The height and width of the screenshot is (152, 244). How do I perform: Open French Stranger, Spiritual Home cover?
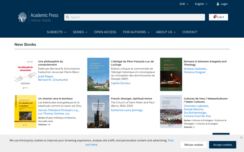point(98,111)
